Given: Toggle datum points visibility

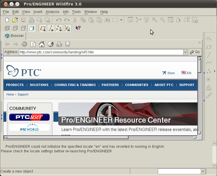Looking at the screenshot, I should point(59,28).
